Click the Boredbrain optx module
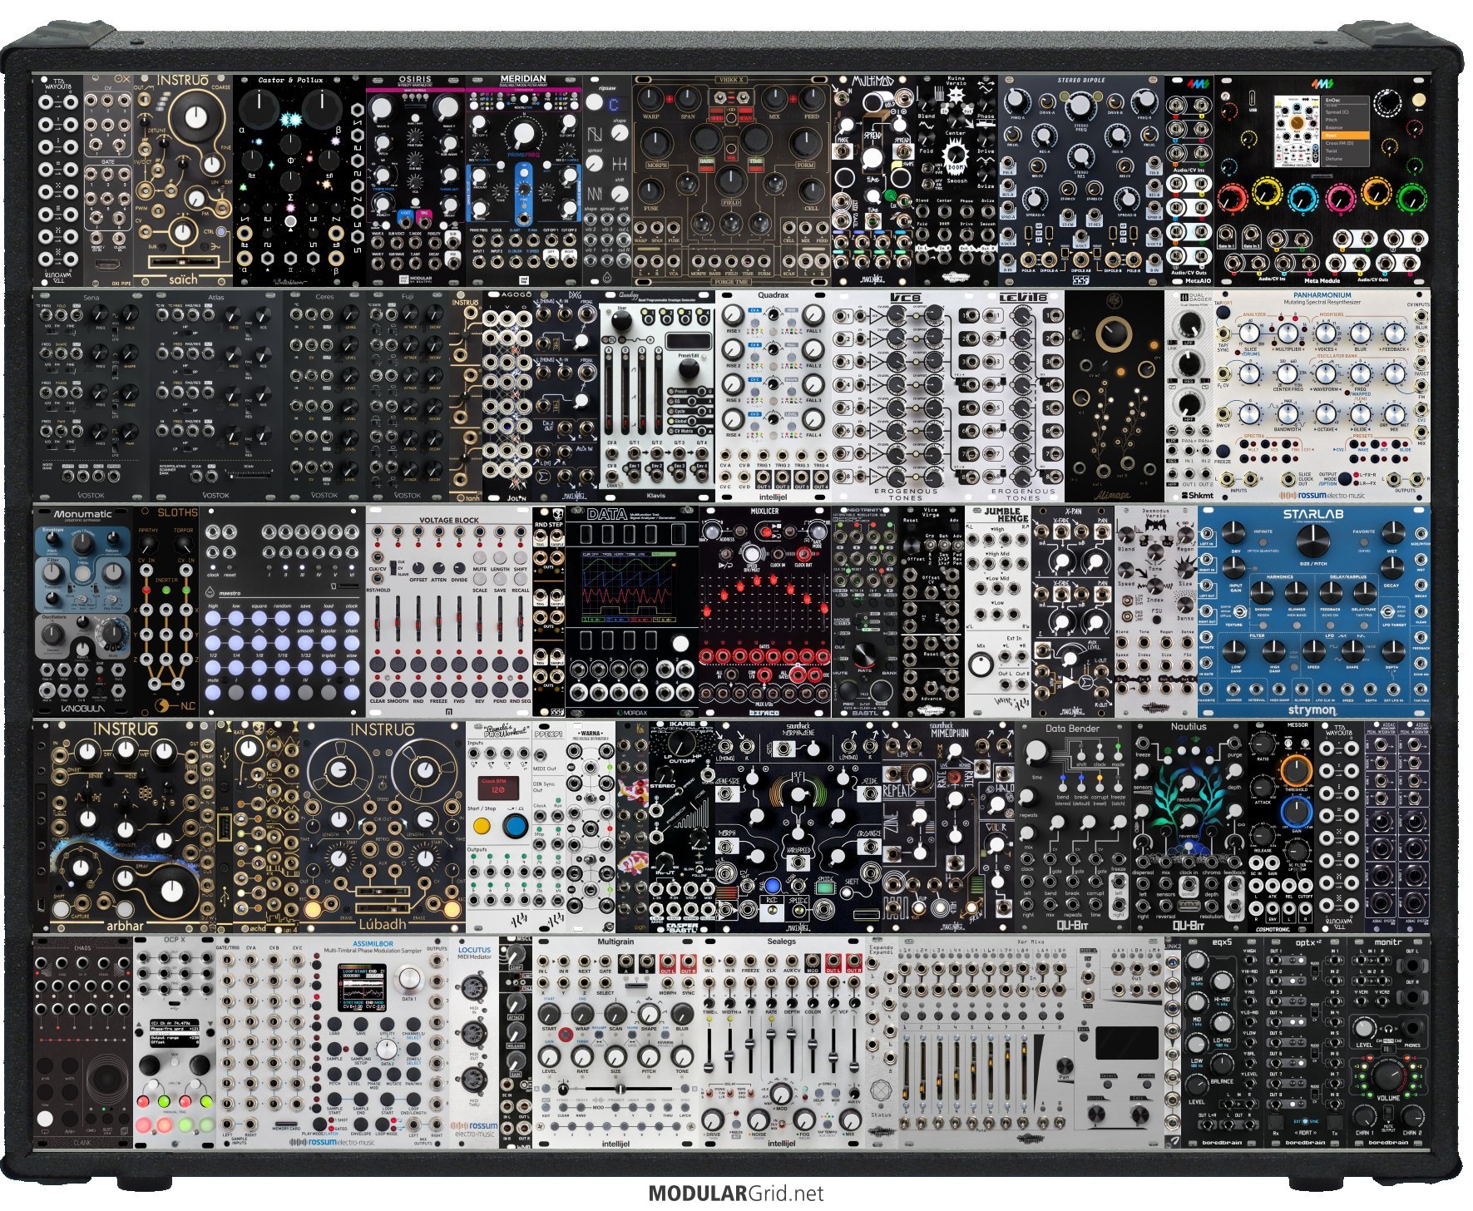The height and width of the screenshot is (1211, 1473). (1306, 1042)
